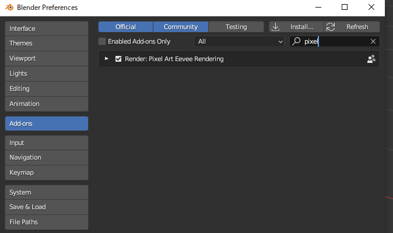Toggle the Official add-ons filter
Viewport: 393px width, 233px height.
tap(125, 27)
